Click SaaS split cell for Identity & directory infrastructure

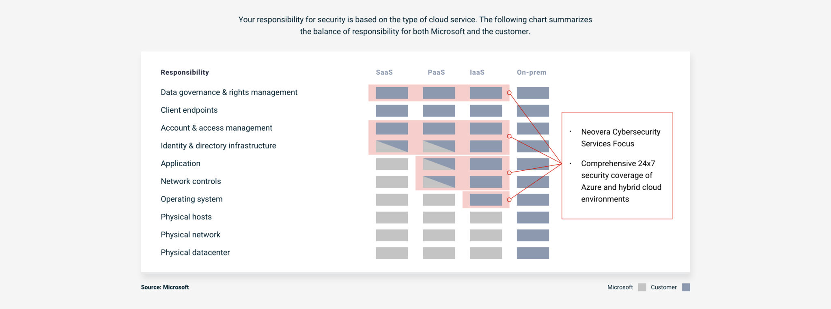pos(392,146)
